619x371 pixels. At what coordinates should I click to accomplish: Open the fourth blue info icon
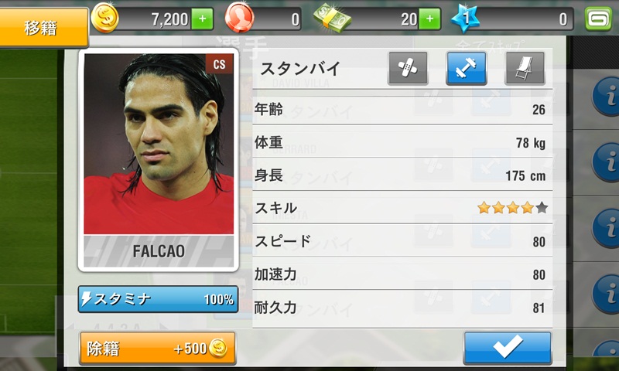coord(607,294)
